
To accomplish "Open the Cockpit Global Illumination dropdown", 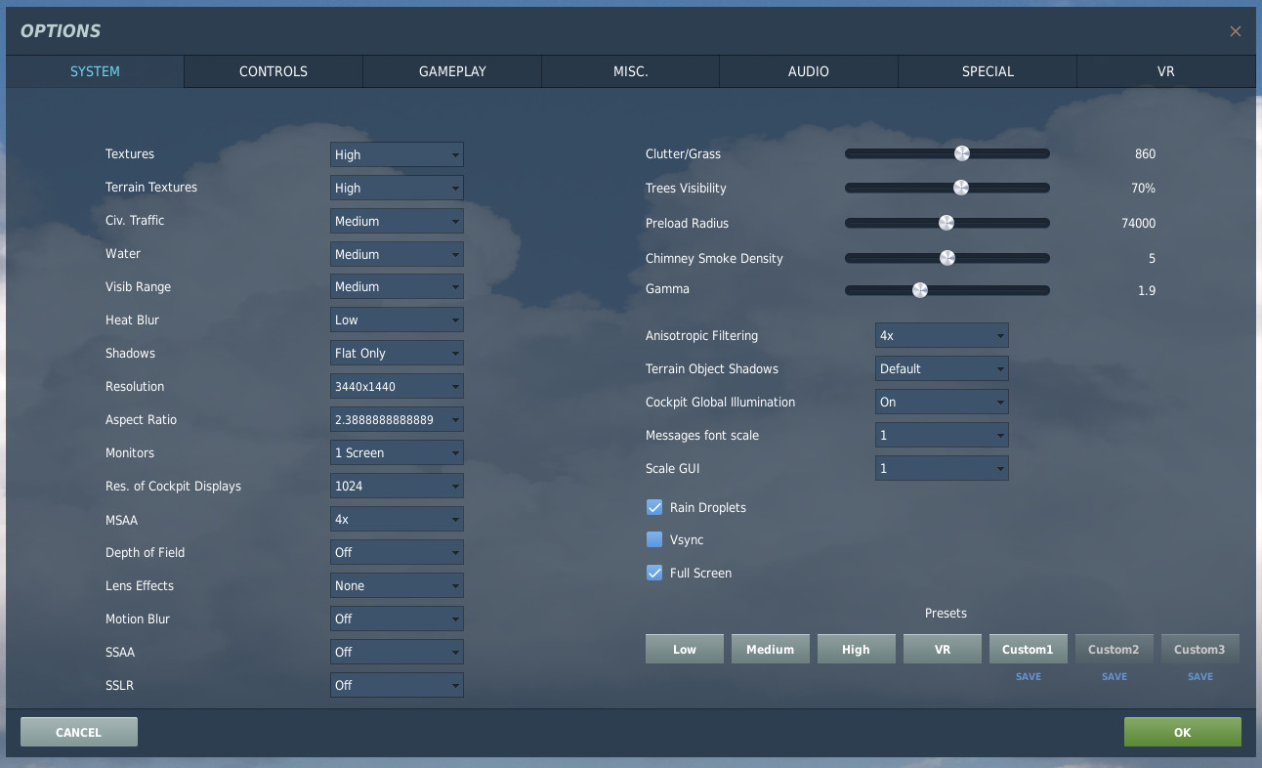I will tap(942, 403).
